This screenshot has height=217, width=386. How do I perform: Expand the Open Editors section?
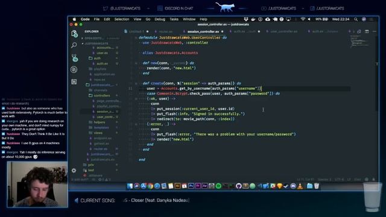click(101, 38)
